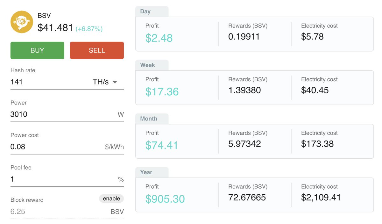The image size is (382, 224).
Task: Click the Day electricity cost $5.78
Action: pyautogui.click(x=312, y=37)
